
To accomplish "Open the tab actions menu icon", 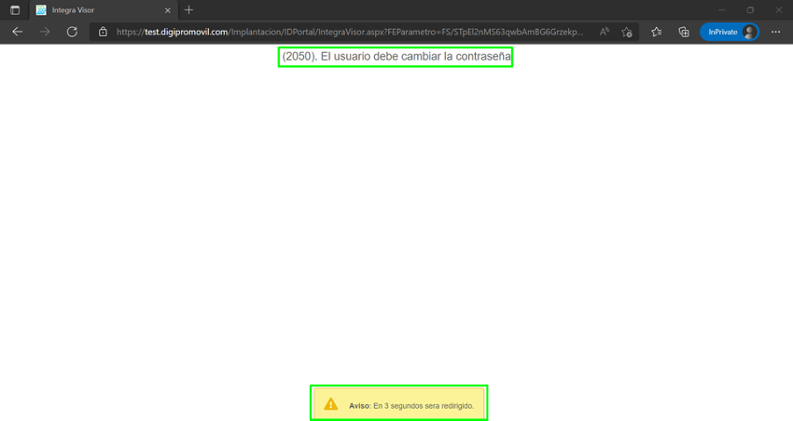I will (x=14, y=10).
